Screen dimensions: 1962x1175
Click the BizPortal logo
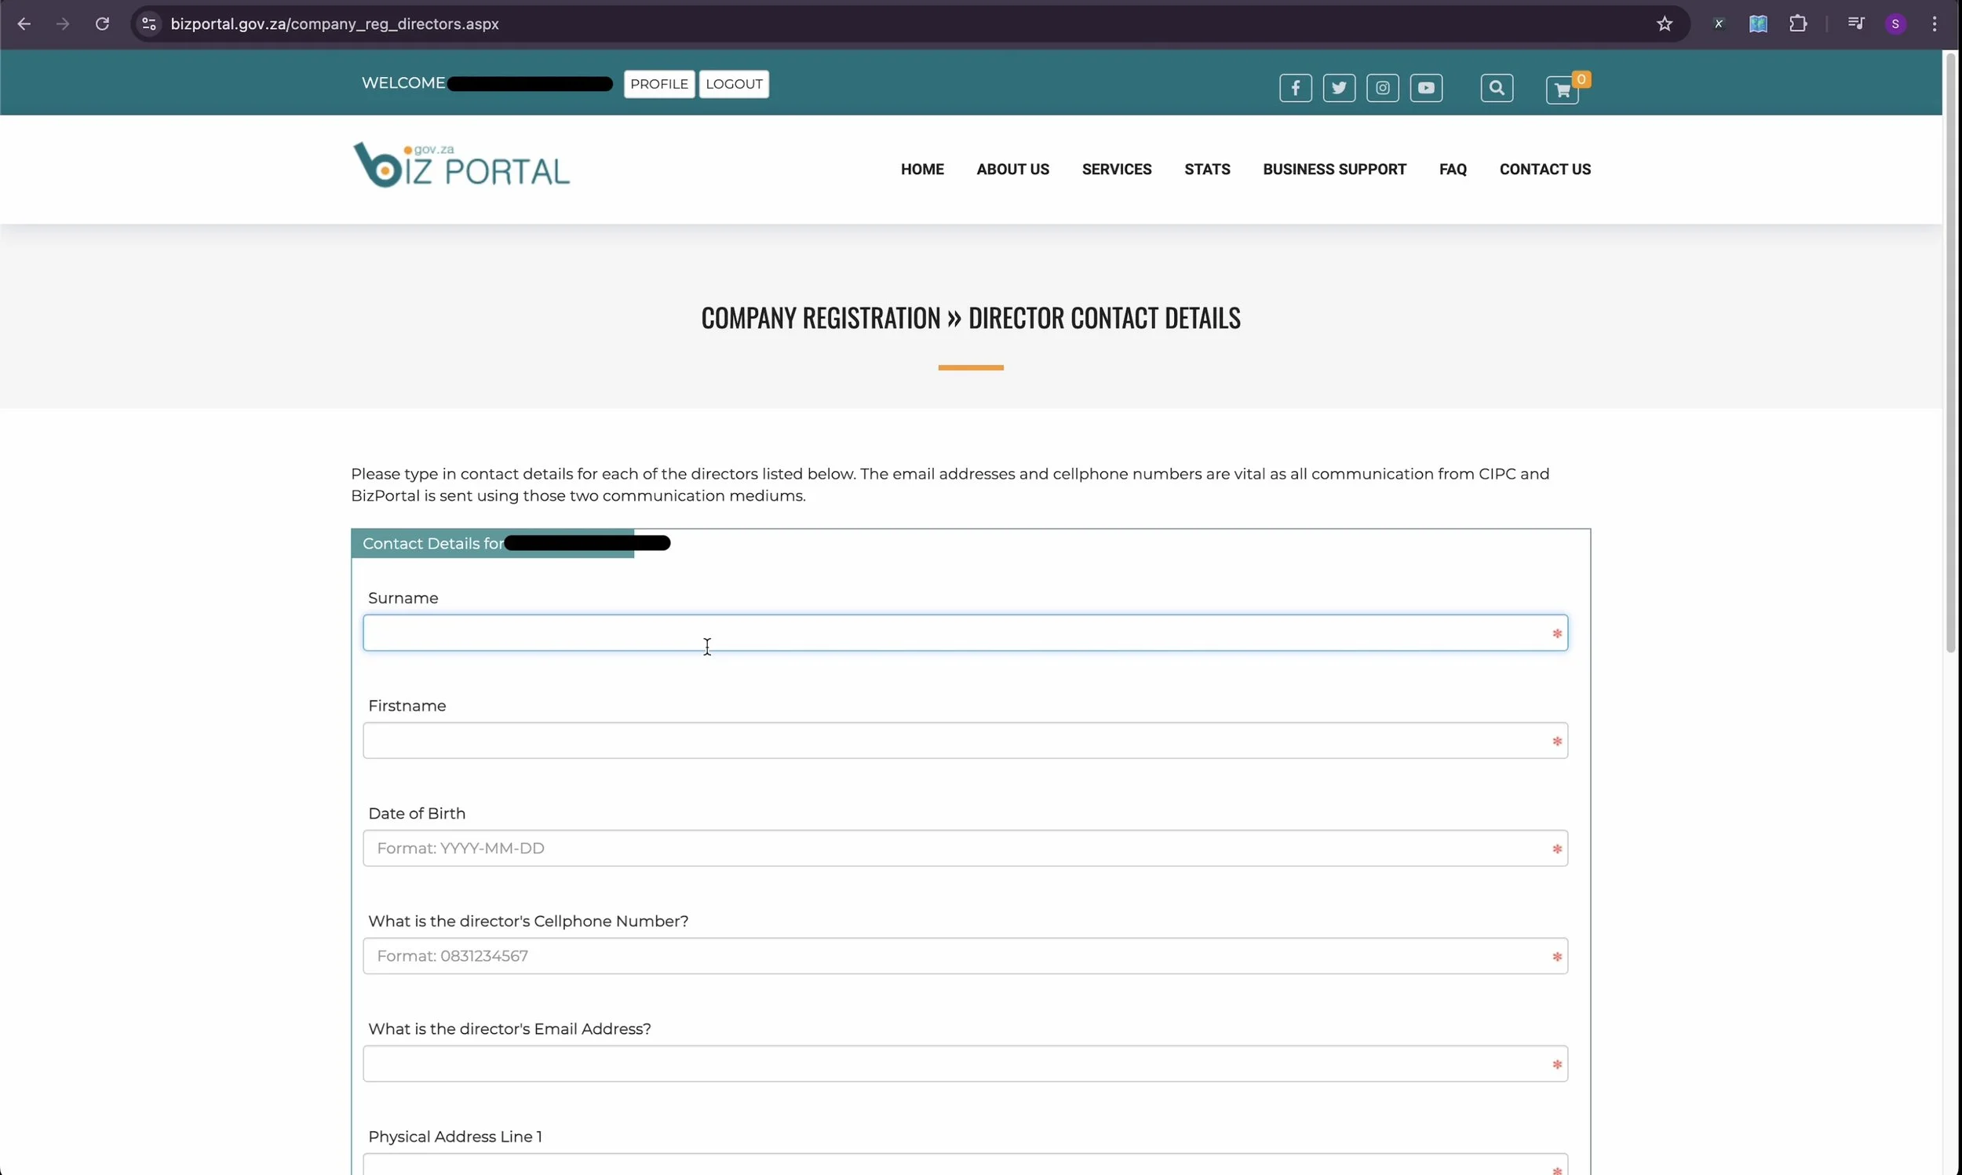[x=461, y=166]
